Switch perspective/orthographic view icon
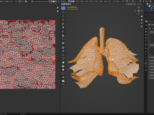The image size is (154, 115). point(141,26)
